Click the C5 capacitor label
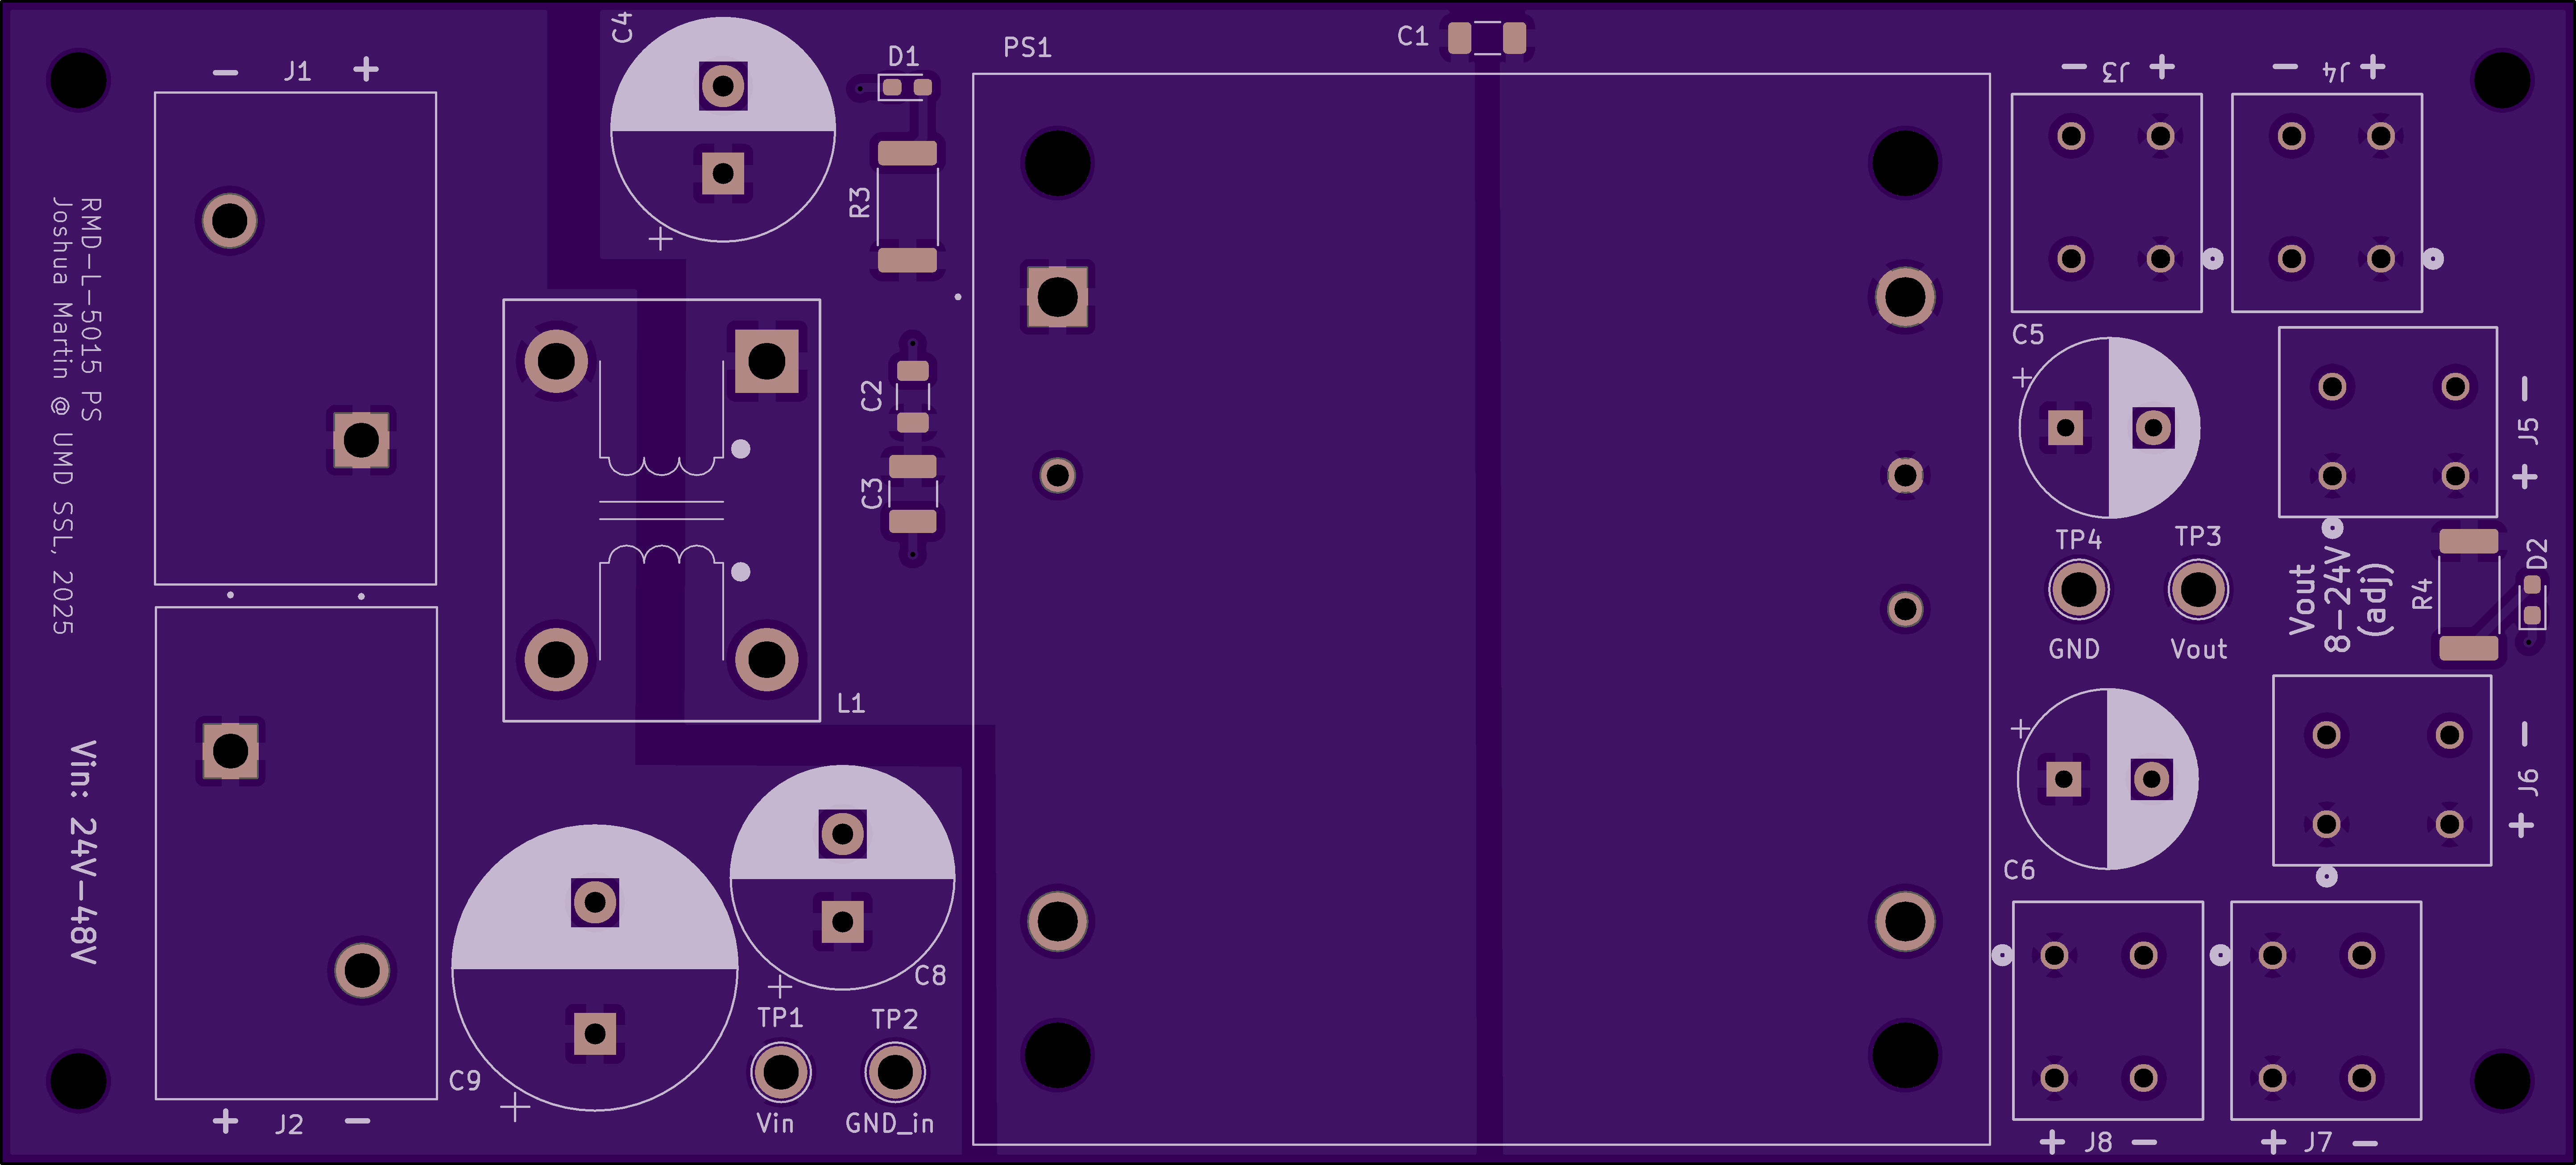This screenshot has width=2576, height=1165. click(2028, 334)
